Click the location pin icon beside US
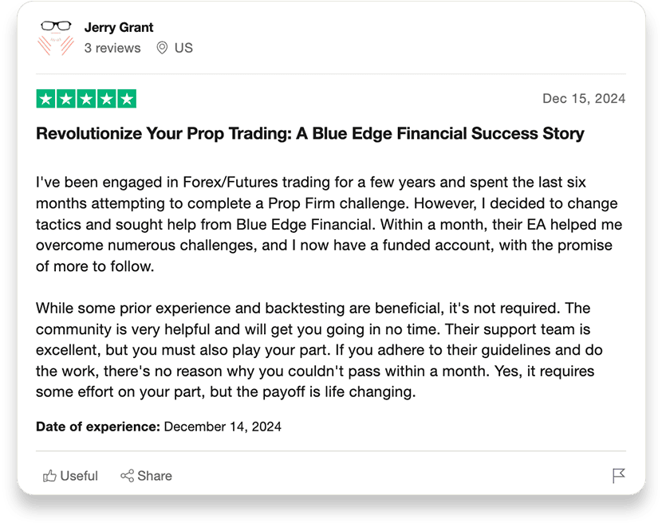Screen dimensions: 662x523 pos(162,48)
